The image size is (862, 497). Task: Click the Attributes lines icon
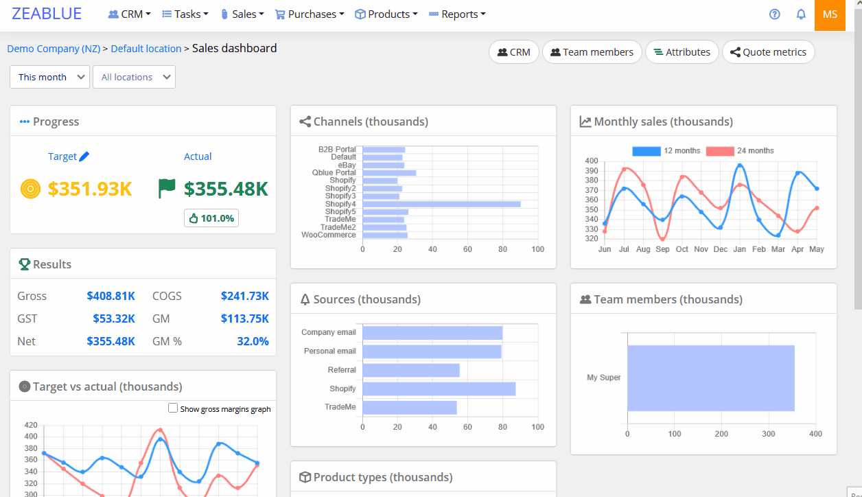pyautogui.click(x=658, y=52)
